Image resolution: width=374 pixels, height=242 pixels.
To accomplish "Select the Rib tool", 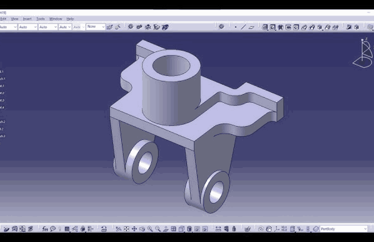I will [x=304, y=27].
